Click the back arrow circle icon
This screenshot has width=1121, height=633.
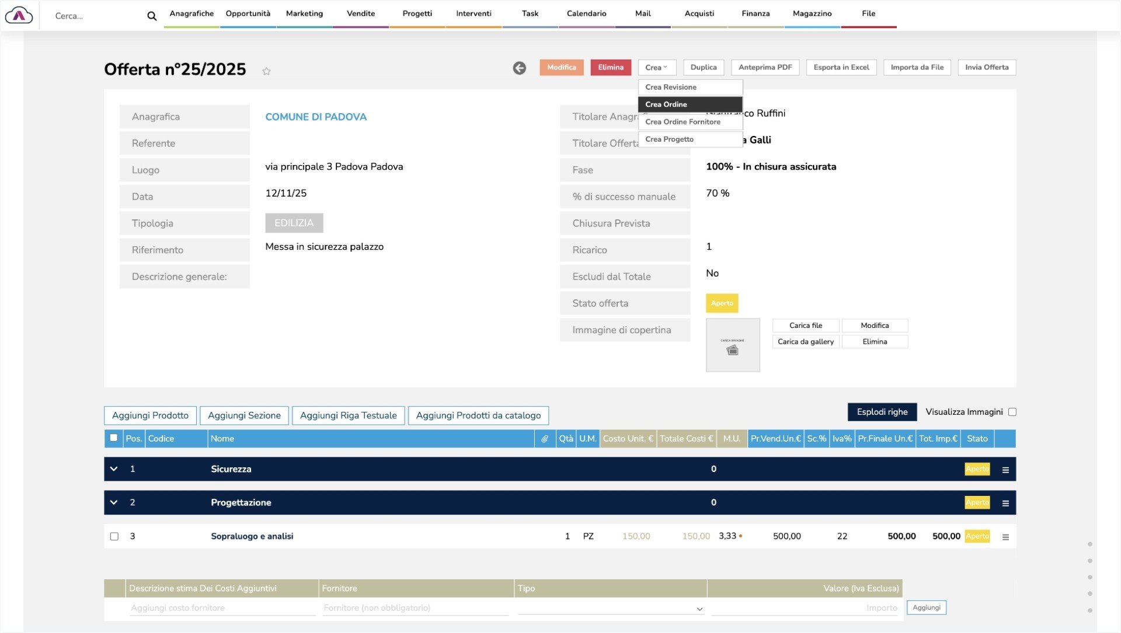(519, 68)
